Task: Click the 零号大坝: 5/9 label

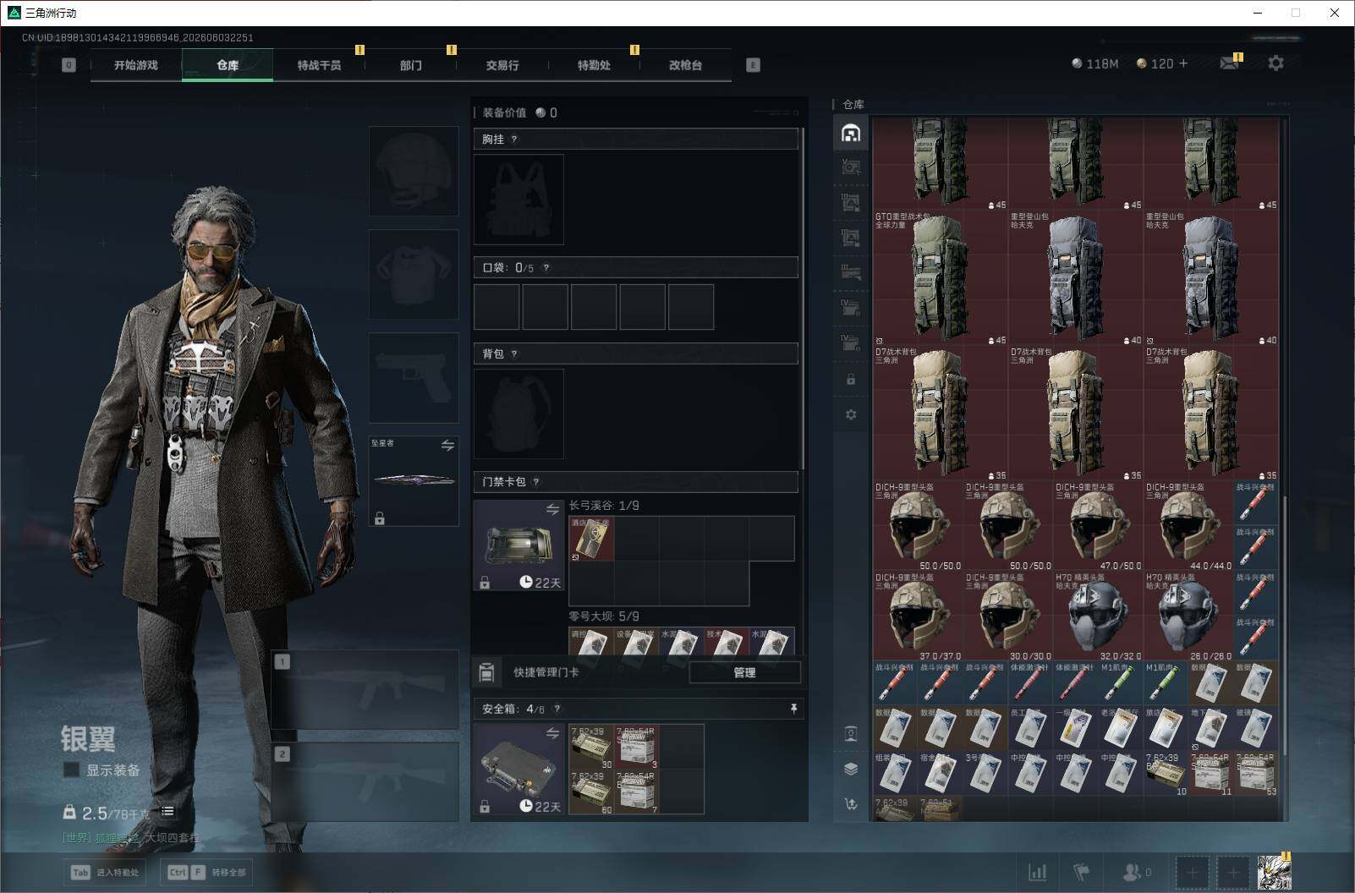Action: pos(604,616)
